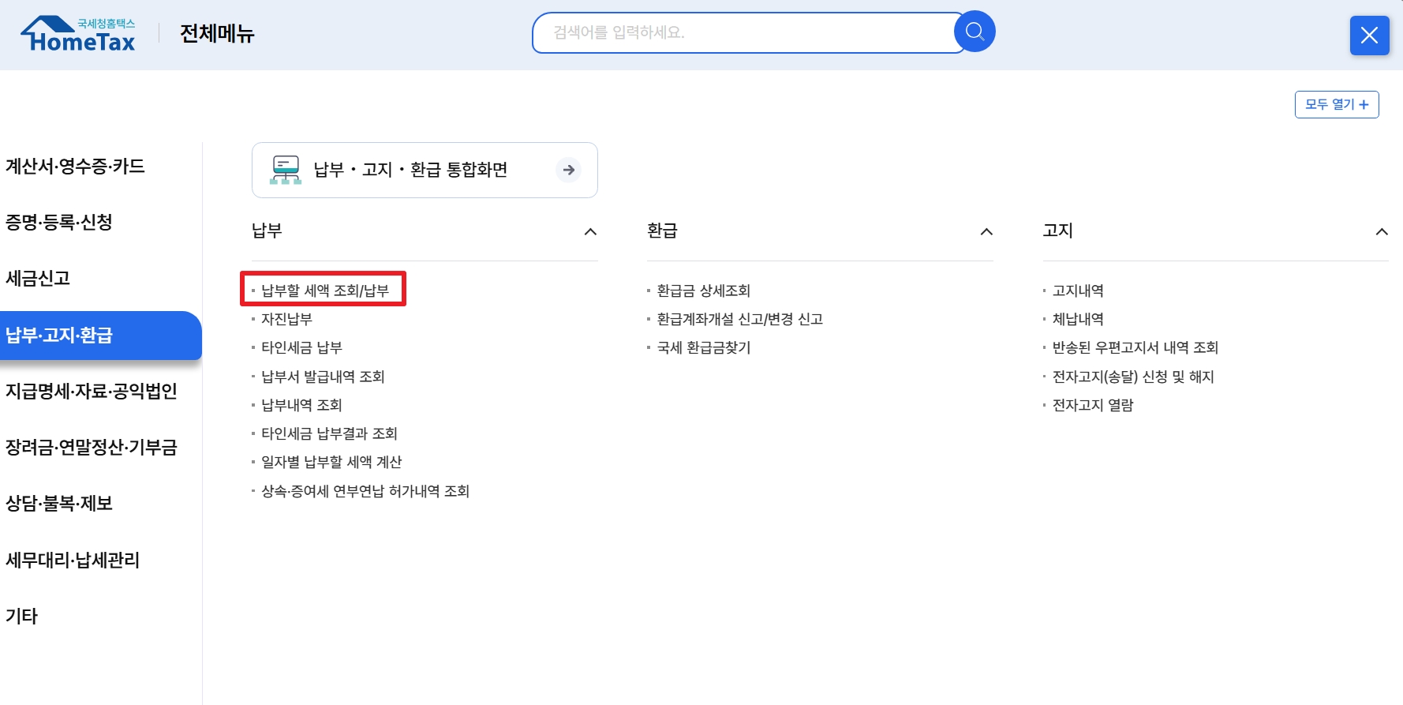The height and width of the screenshot is (705, 1403).
Task: Click the 모두 열기 + expand-all control
Action: coord(1336,103)
